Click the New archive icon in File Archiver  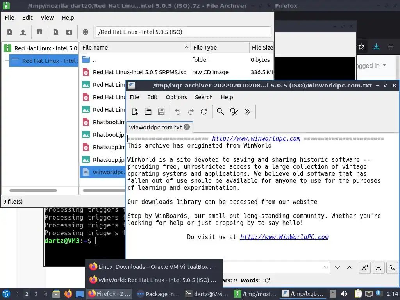pos(10,32)
